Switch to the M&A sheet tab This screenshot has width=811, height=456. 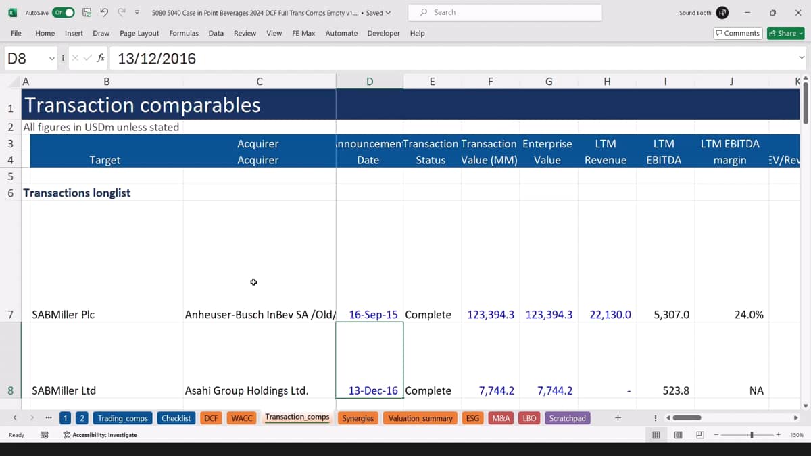tap(501, 418)
